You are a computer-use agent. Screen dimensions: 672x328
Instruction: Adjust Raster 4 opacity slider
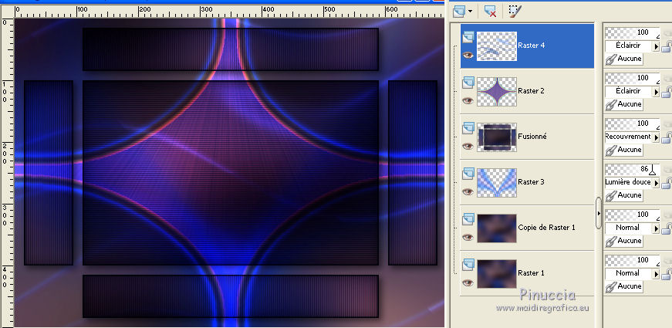tap(632, 32)
